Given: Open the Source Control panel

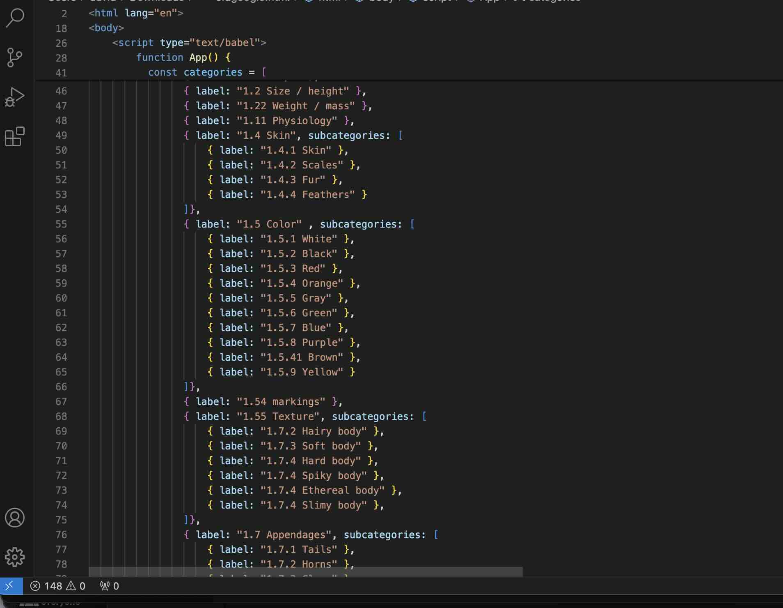Looking at the screenshot, I should click(15, 57).
